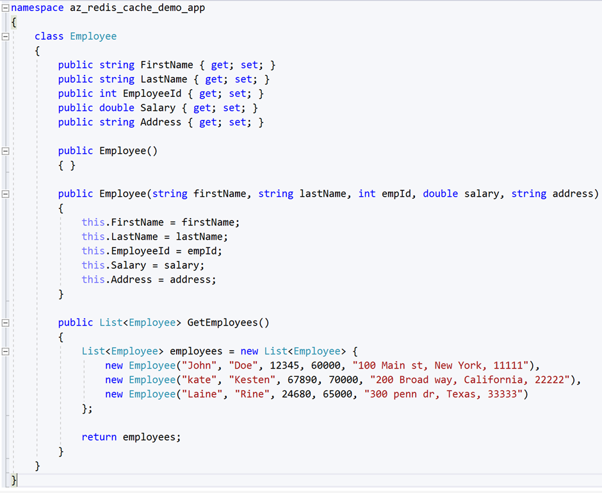The image size is (602, 493).
Task: Click the this.Salary = salary; assignment
Action: tap(143, 265)
